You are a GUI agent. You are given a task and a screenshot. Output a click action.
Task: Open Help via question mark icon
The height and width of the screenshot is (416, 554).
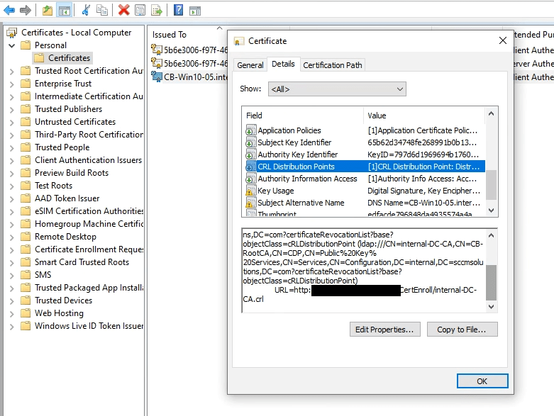coord(179,10)
